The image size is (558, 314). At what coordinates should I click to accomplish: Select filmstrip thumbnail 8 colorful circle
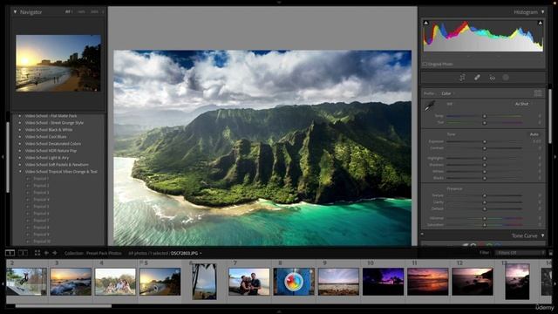point(294,282)
